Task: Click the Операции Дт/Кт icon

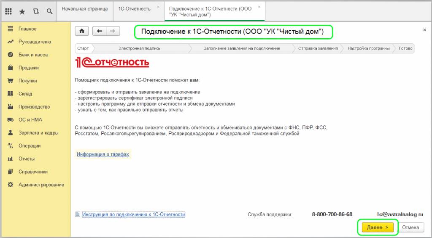Action: 10,145
